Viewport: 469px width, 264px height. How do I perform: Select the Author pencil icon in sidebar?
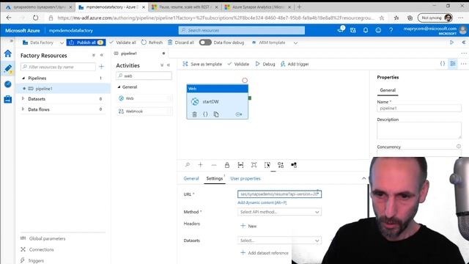[8, 68]
